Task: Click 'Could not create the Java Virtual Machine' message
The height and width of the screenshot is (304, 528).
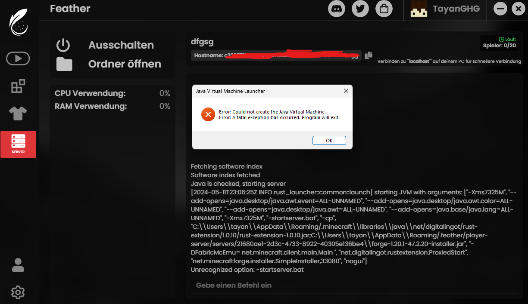Action: (x=272, y=112)
